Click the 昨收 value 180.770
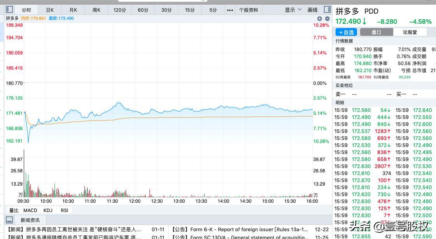 (362, 49)
